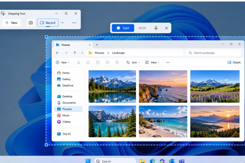Viewport: 245px width, 163px height.
Task: Click the taskbar Search box
Action: (x=115, y=161)
